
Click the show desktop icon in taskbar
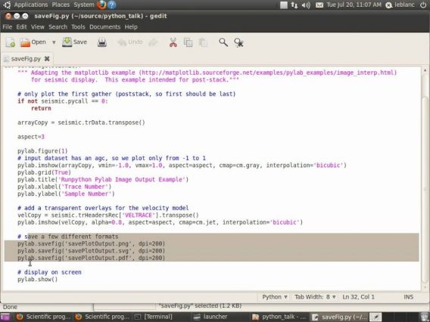coord(5,317)
